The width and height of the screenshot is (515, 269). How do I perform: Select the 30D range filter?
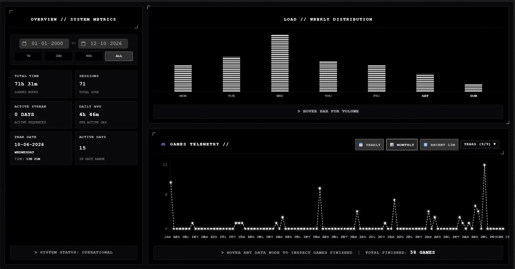tap(59, 56)
